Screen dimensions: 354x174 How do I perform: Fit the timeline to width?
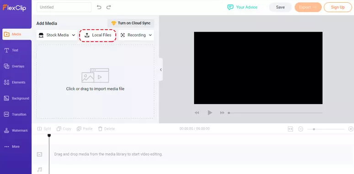click(x=290, y=129)
